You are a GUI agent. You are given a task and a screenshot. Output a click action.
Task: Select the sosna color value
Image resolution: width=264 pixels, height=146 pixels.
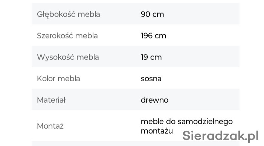click(x=151, y=79)
